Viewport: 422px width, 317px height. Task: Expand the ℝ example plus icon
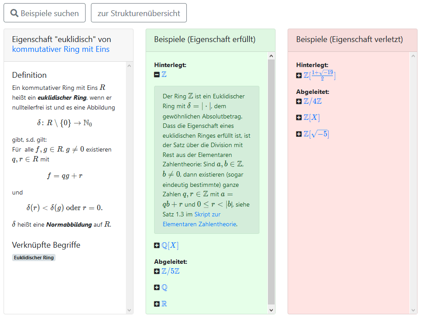coord(157,304)
